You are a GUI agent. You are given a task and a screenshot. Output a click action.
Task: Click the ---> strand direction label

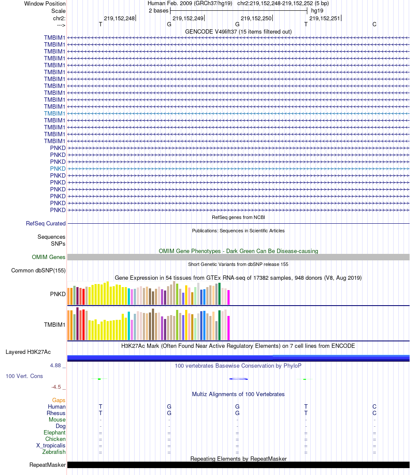click(61, 25)
